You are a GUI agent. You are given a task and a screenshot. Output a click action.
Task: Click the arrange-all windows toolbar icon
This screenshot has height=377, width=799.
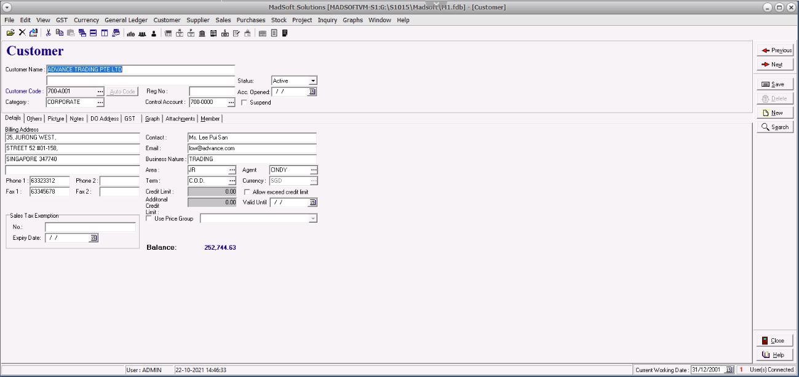pos(116,33)
